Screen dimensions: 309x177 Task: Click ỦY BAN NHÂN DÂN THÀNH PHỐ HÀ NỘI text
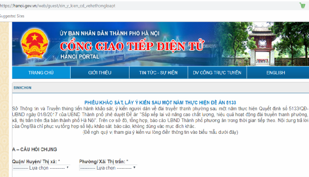(109, 33)
